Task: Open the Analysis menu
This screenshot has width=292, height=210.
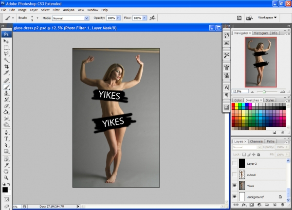Action: (69, 10)
